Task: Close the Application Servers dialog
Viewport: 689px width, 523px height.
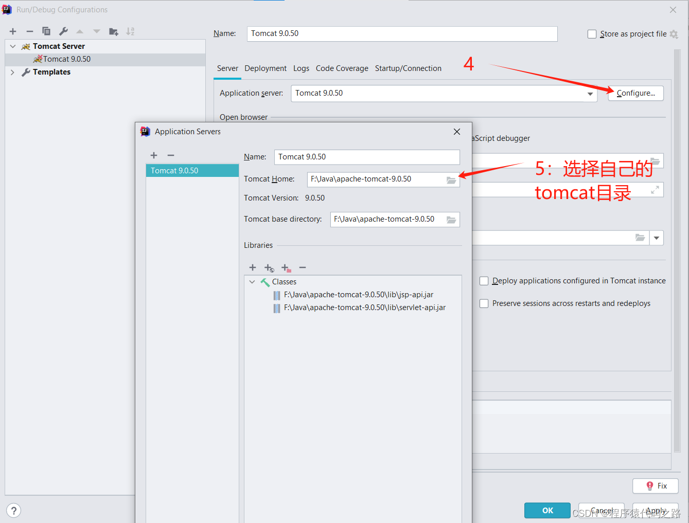Action: tap(457, 132)
